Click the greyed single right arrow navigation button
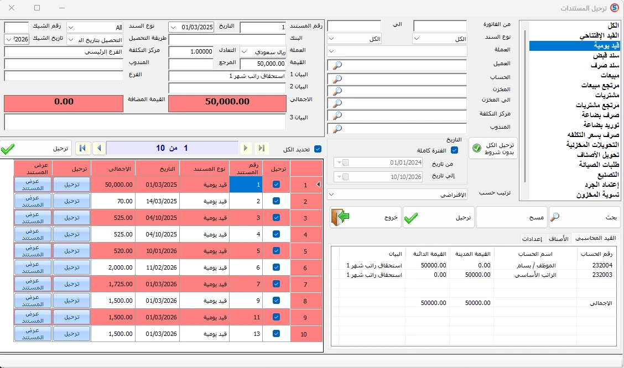 246,148
